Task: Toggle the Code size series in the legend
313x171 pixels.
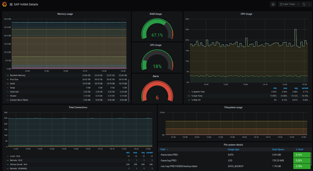Action: pos(14,92)
